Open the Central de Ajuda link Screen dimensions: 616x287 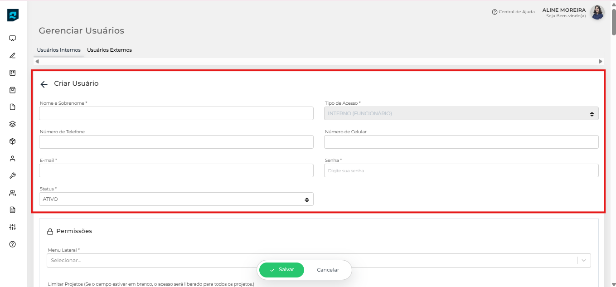pos(513,12)
